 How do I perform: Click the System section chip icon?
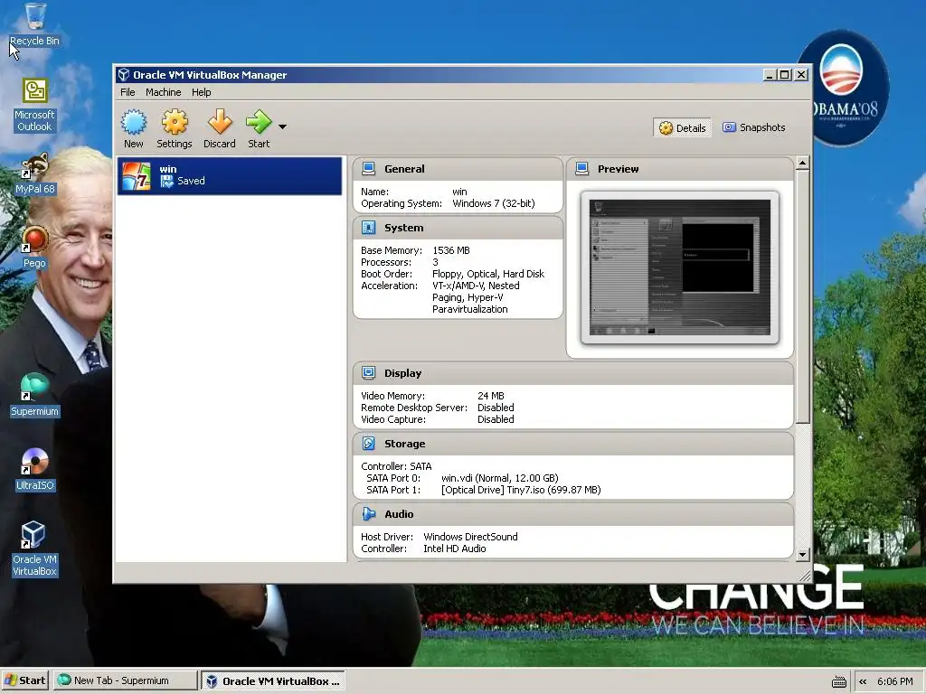click(x=369, y=228)
